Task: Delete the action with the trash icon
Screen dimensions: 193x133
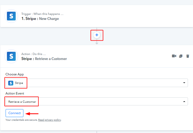Action: (188, 56)
